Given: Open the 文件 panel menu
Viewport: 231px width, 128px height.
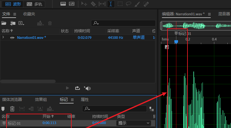Looking at the screenshot, I should pos(15,14).
